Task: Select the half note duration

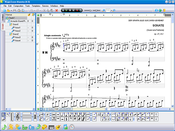Action: [x=62, y=114]
